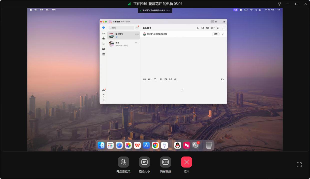This screenshot has width=310, height=179.
Task: Toggle microphone with 开启麦克风 button
Action: pos(123,162)
